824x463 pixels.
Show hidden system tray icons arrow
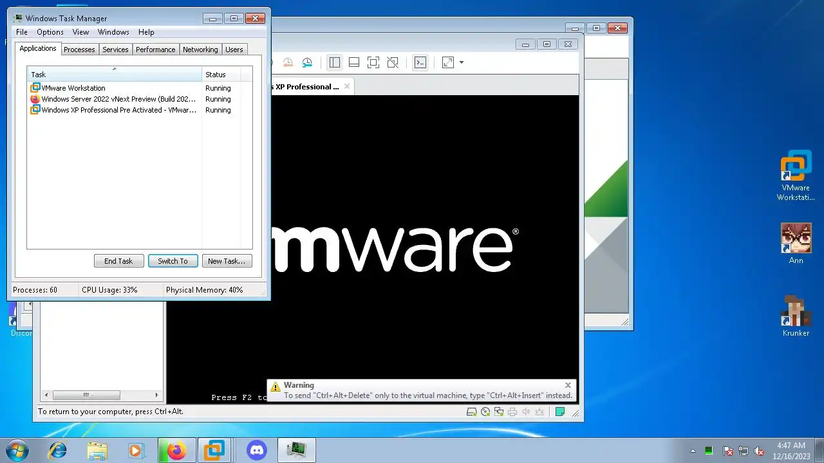[693, 451]
